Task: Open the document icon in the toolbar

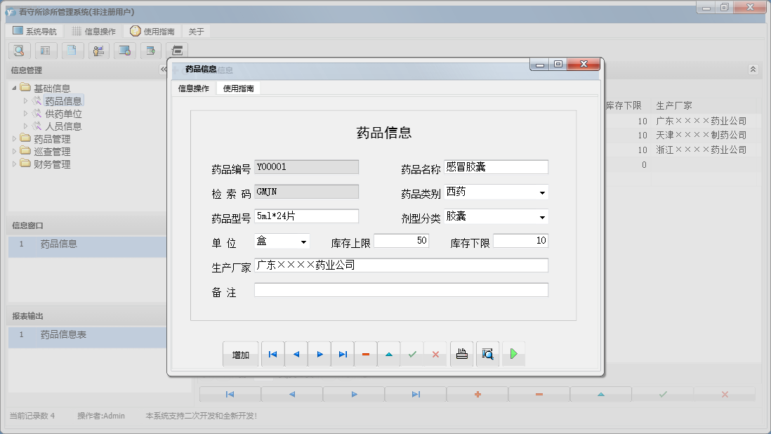Action: (72, 51)
